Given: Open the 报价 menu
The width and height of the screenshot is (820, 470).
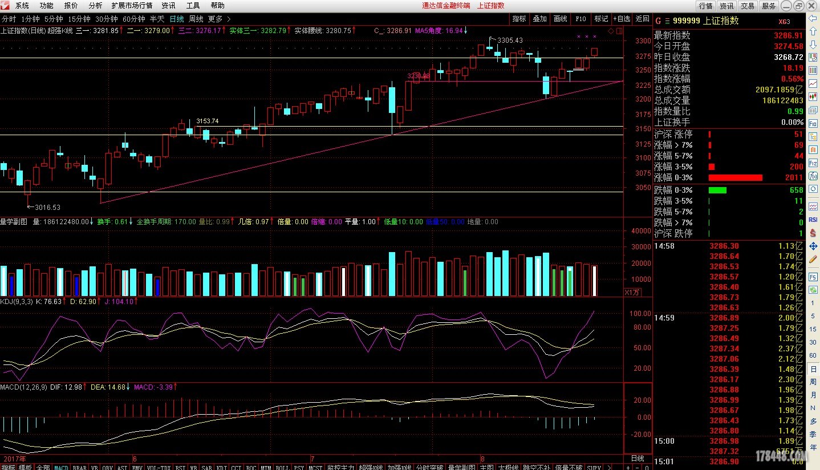Looking at the screenshot, I should tap(71, 6).
